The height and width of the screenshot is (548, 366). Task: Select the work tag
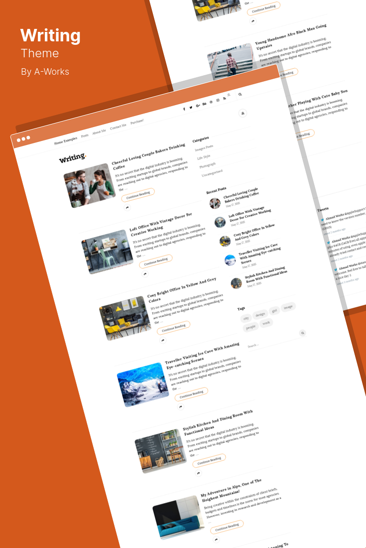(x=266, y=323)
